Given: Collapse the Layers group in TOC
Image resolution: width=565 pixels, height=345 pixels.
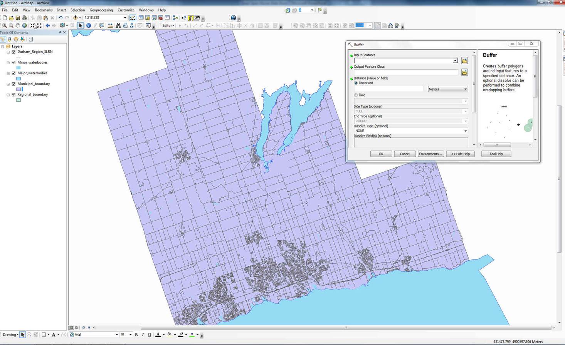Looking at the screenshot, I should pos(2,47).
